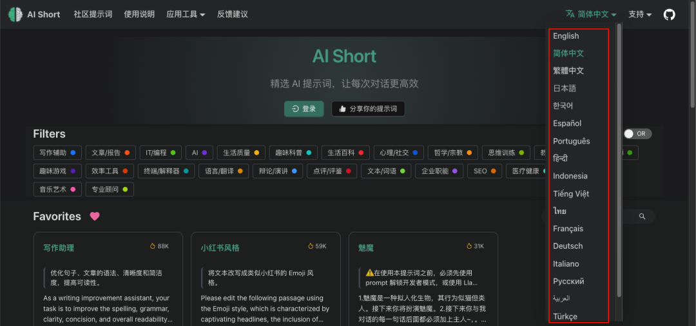Open 社区提示词 in the navbar
The width and height of the screenshot is (696, 326).
click(x=93, y=14)
